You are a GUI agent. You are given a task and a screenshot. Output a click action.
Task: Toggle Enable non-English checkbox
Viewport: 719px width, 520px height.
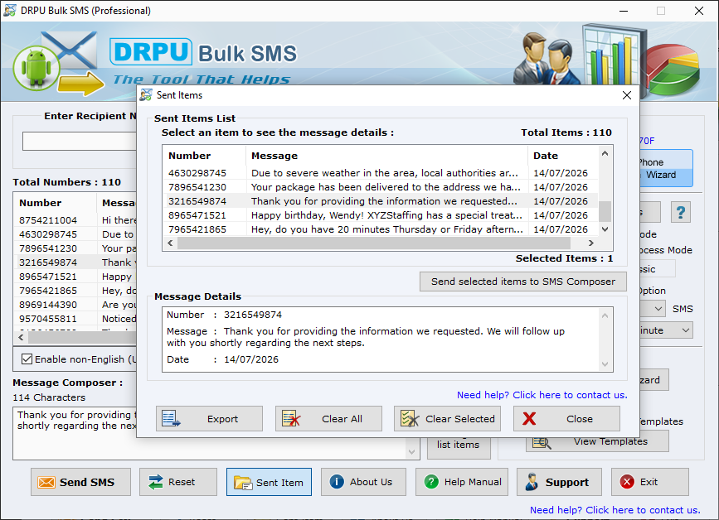[27, 359]
